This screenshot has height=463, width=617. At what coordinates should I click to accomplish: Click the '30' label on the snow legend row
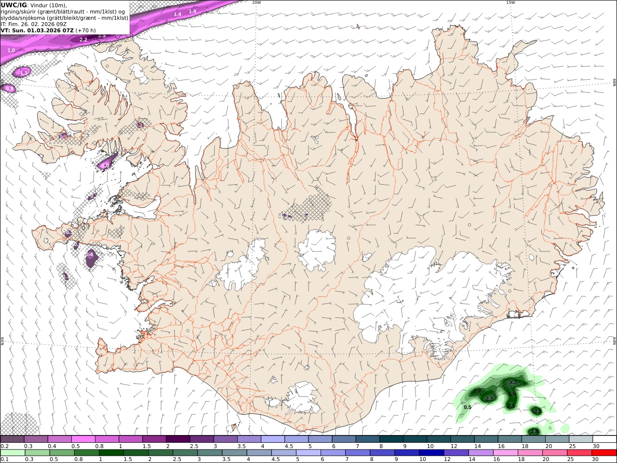pyautogui.click(x=596, y=446)
